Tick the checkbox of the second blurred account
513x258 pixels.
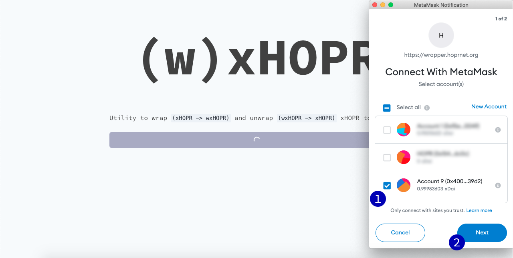tap(387, 158)
